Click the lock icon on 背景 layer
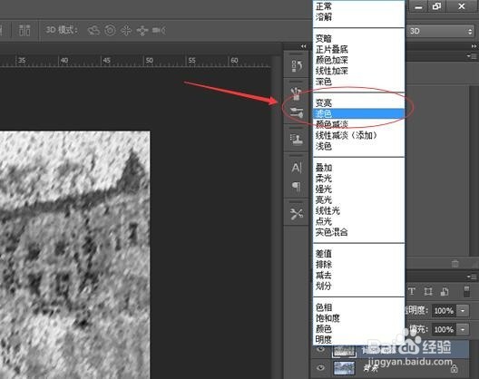The width and height of the screenshot is (479, 379). point(454,369)
